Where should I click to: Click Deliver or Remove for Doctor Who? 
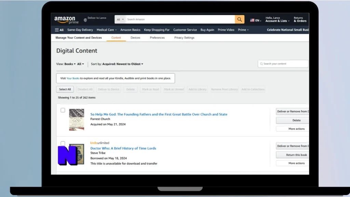pos(293,146)
